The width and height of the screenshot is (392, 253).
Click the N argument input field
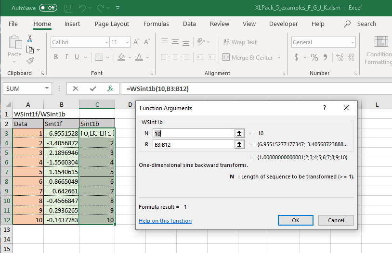pos(194,133)
